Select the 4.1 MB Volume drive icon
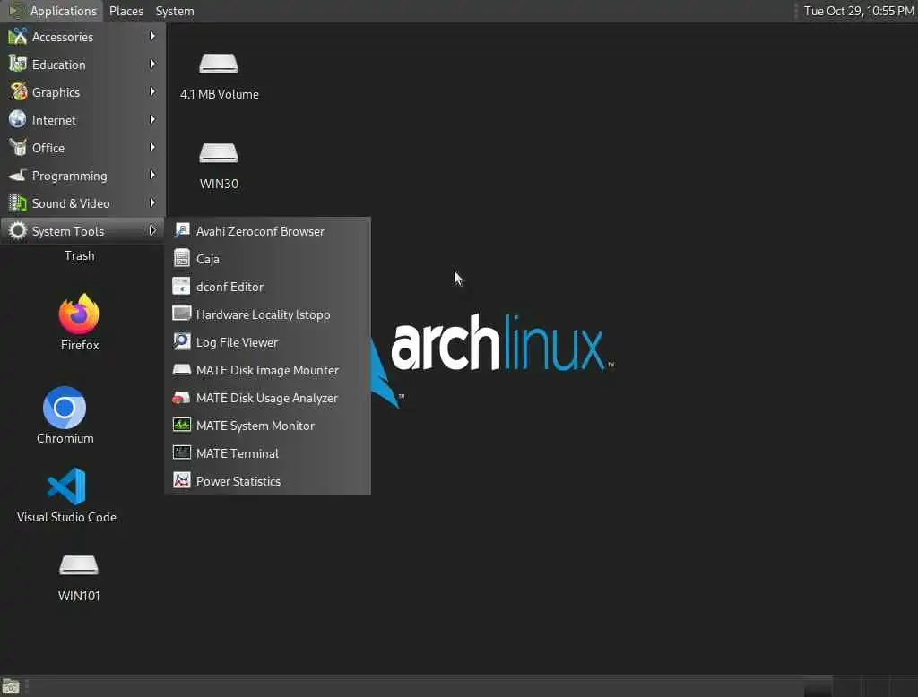 pyautogui.click(x=219, y=64)
